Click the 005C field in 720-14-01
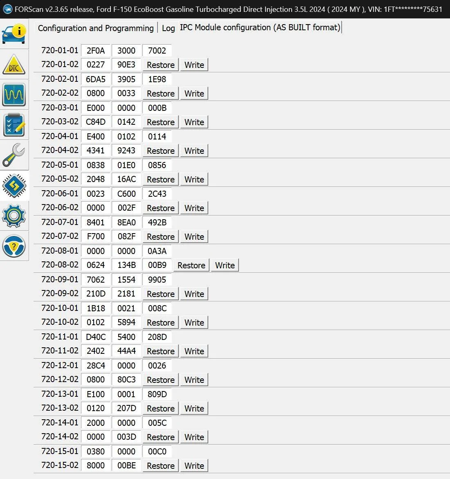Screen dimensions: 450x479 coord(157,423)
